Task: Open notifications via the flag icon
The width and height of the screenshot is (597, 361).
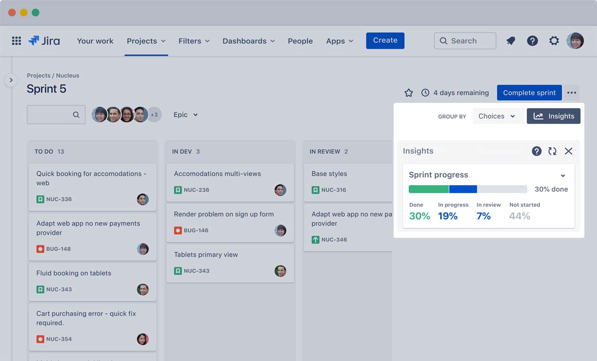Action: 510,40
